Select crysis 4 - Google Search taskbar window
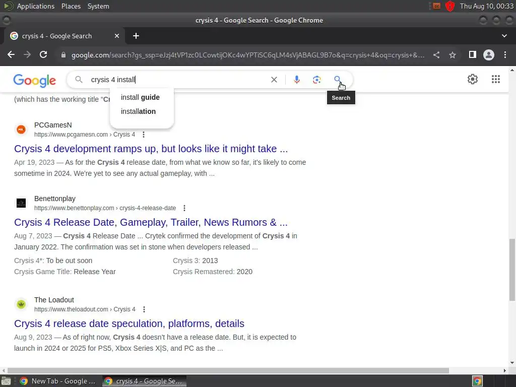The height and width of the screenshot is (387, 516). coord(144,381)
